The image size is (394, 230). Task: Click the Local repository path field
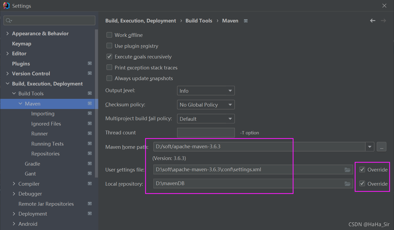[253, 184]
